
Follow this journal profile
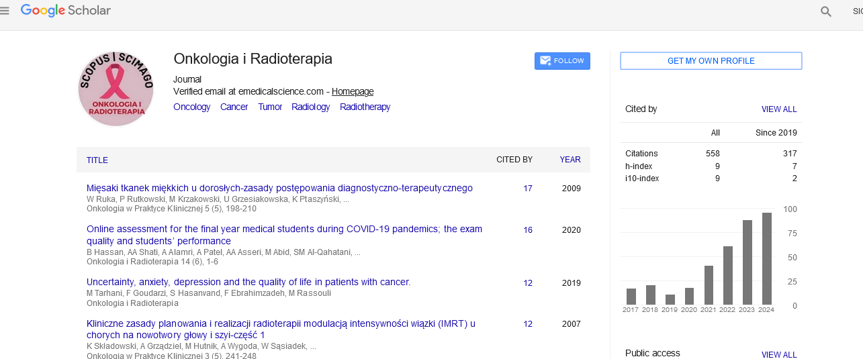tap(562, 61)
